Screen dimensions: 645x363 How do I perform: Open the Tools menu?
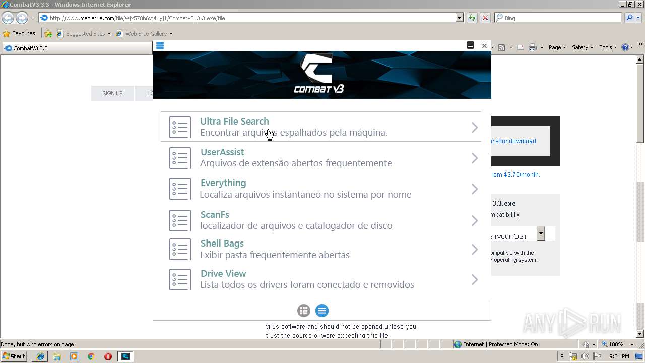[608, 47]
